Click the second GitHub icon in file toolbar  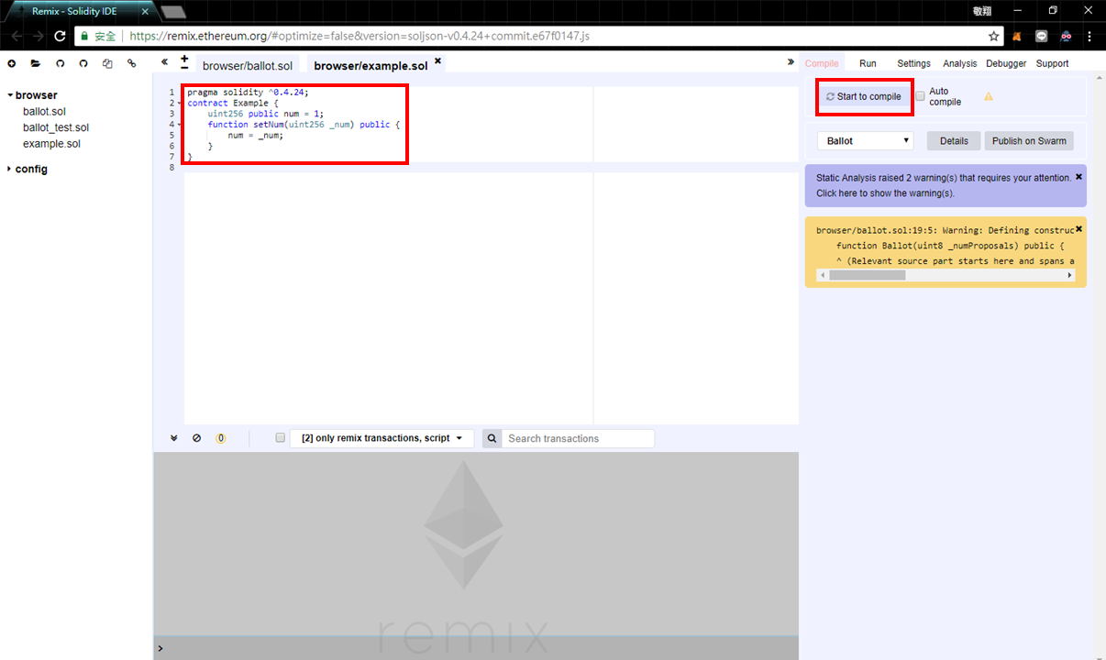tap(83, 63)
